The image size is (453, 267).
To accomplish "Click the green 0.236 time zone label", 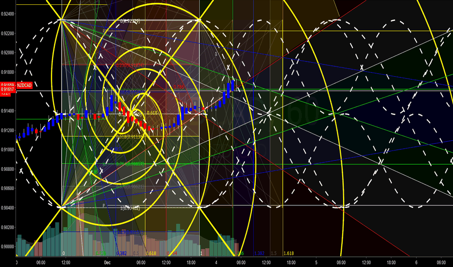I will pyautogui.click(x=101, y=253).
